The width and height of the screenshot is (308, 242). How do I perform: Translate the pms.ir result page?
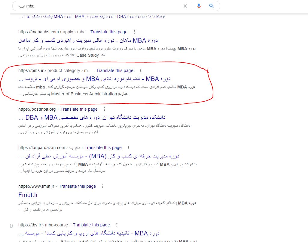pyautogui.click(x=115, y=70)
